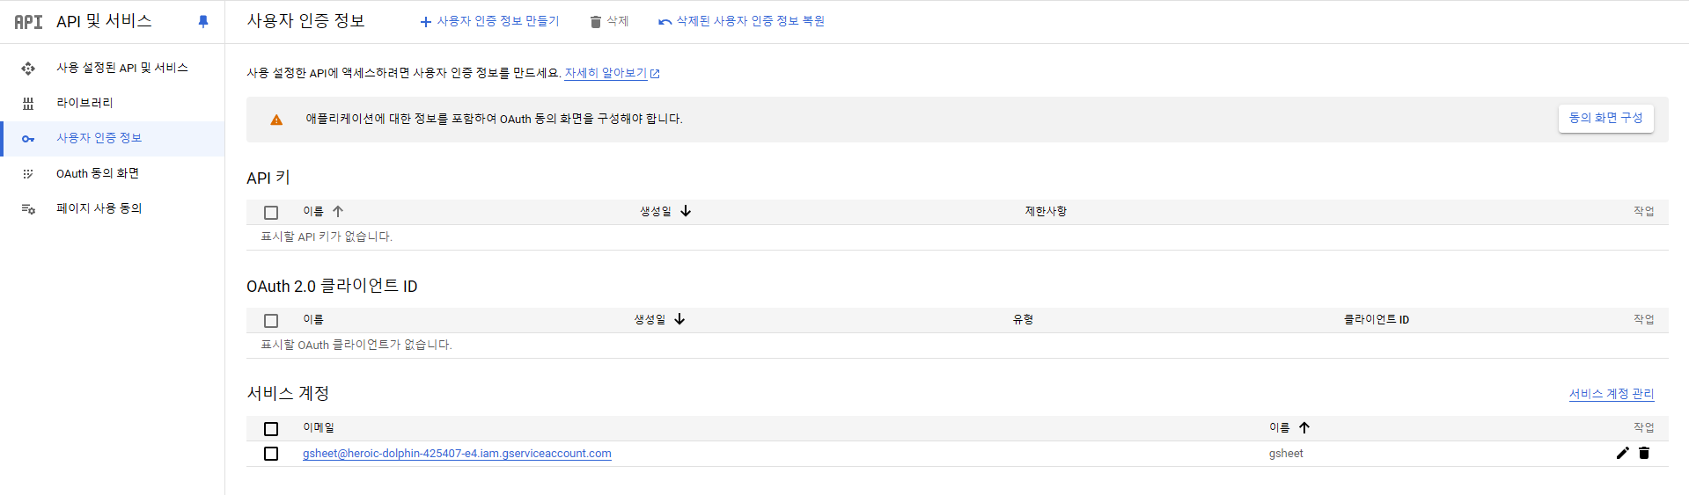The image size is (1689, 495).
Task: Delete the gsheet service account with trash icon
Action: click(x=1643, y=453)
